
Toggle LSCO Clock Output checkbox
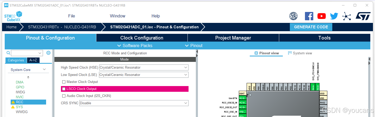tap(64, 89)
